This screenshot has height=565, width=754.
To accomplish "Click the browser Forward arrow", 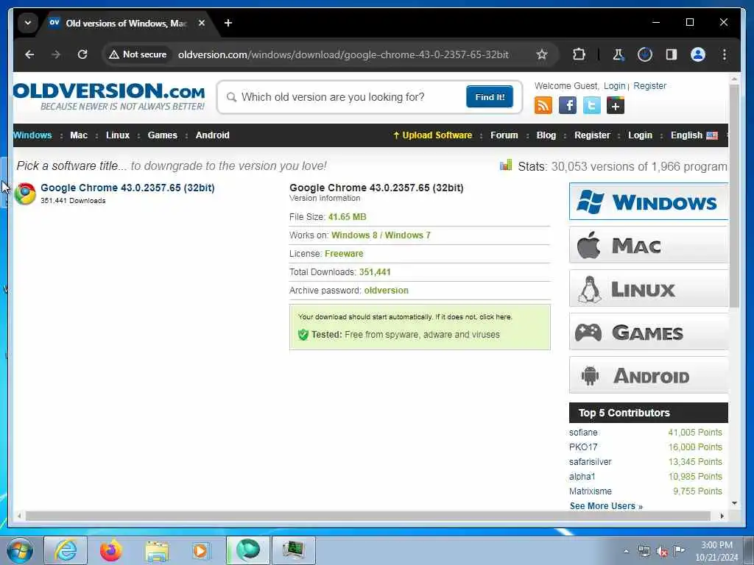I will coord(56,54).
